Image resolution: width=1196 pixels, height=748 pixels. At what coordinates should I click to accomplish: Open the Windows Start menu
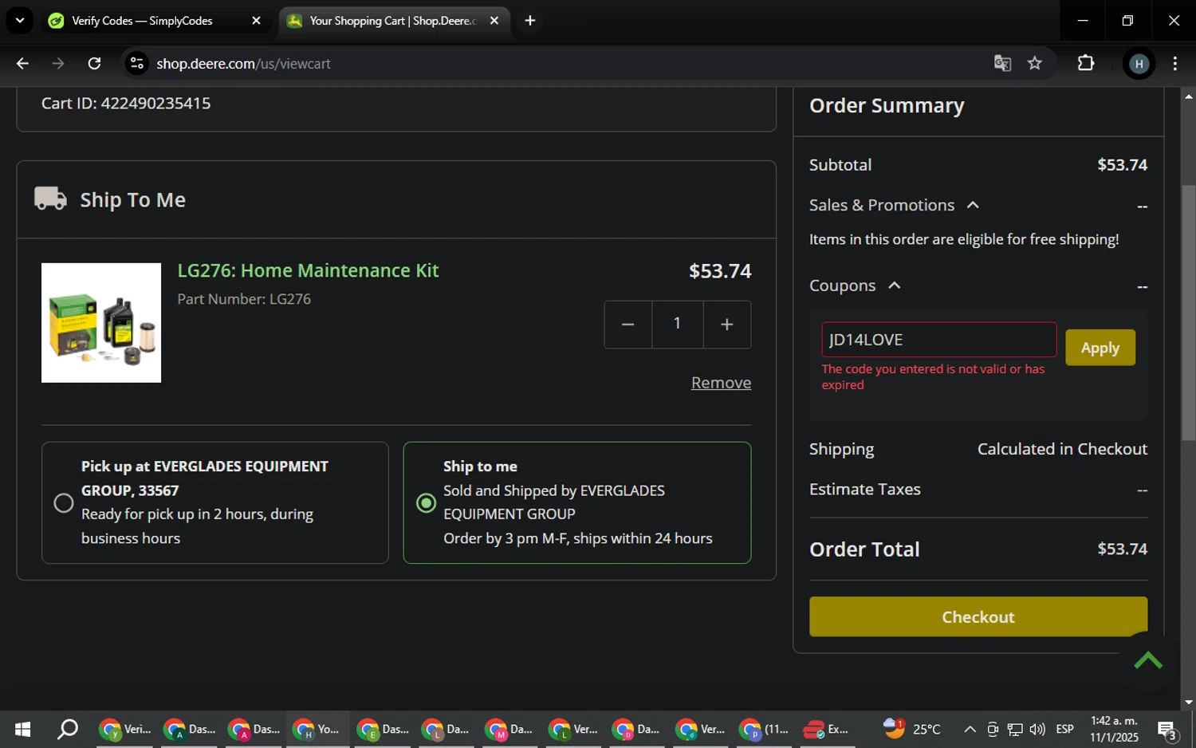click(22, 729)
